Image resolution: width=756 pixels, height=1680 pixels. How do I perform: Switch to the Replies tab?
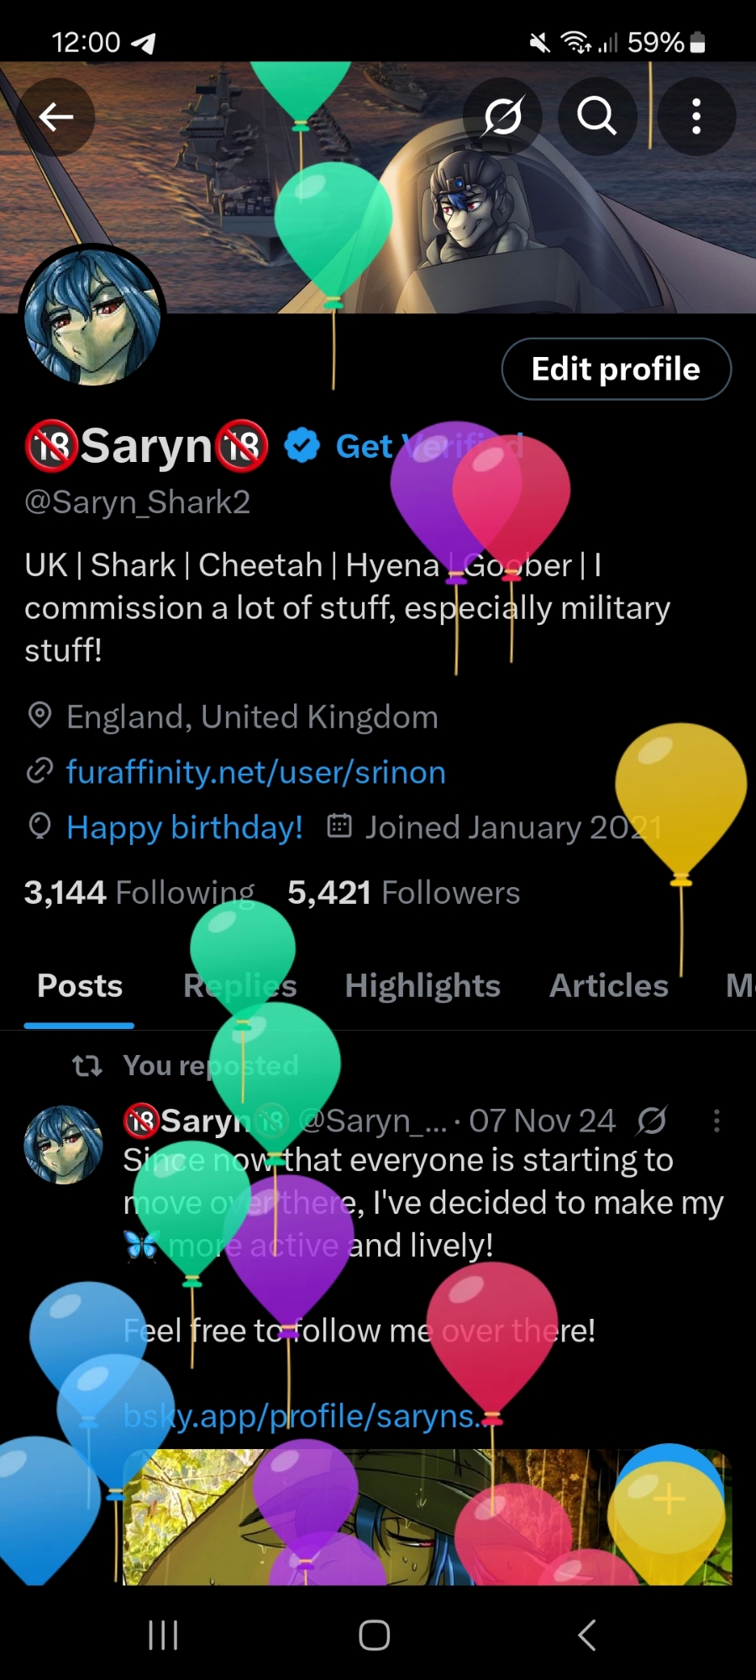tap(240, 985)
